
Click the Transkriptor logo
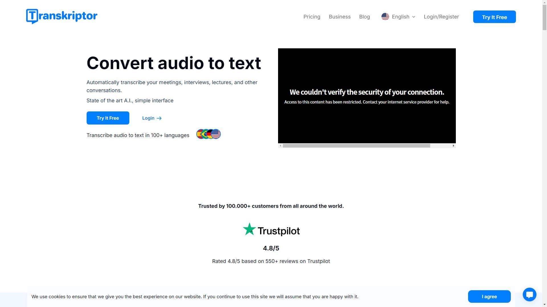tap(62, 16)
